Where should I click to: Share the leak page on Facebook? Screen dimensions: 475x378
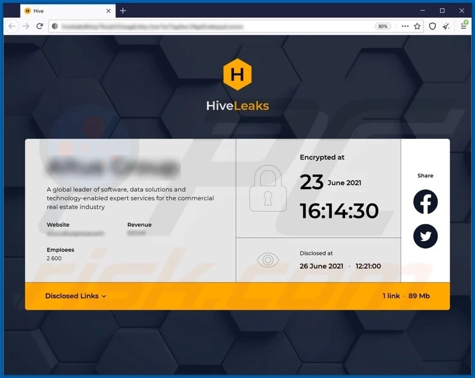[425, 202]
